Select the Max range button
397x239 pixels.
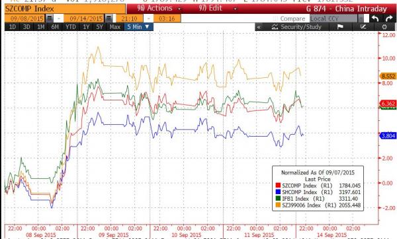(115, 27)
